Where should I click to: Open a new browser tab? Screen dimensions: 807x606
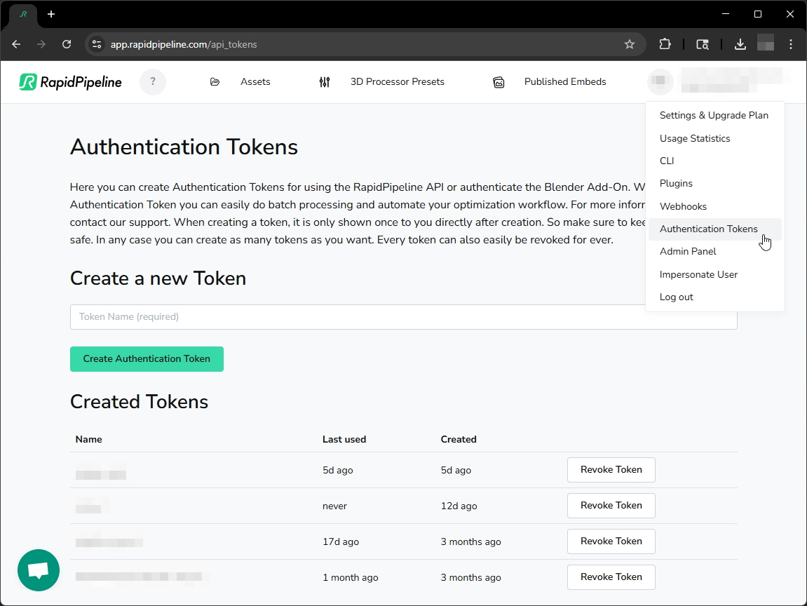click(51, 14)
